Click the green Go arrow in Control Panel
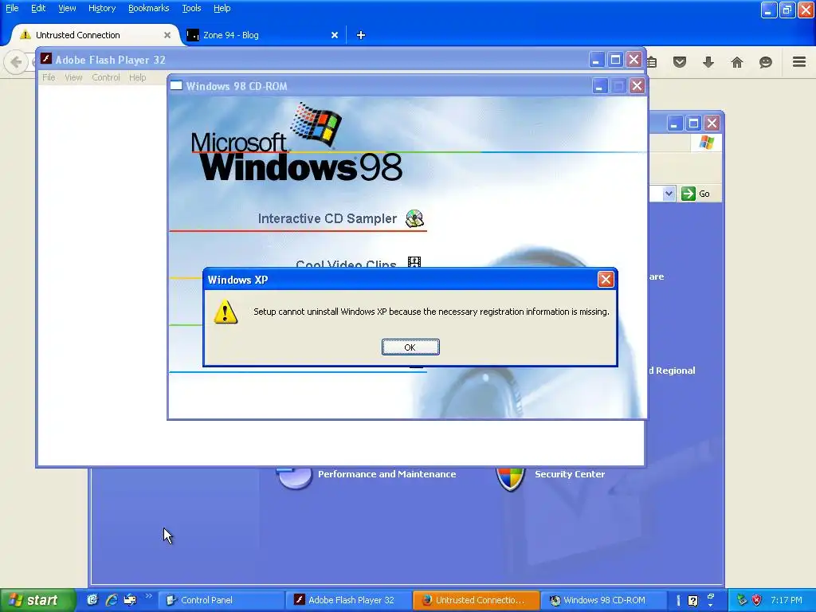Viewport: 816px width, 612px height. [688, 194]
